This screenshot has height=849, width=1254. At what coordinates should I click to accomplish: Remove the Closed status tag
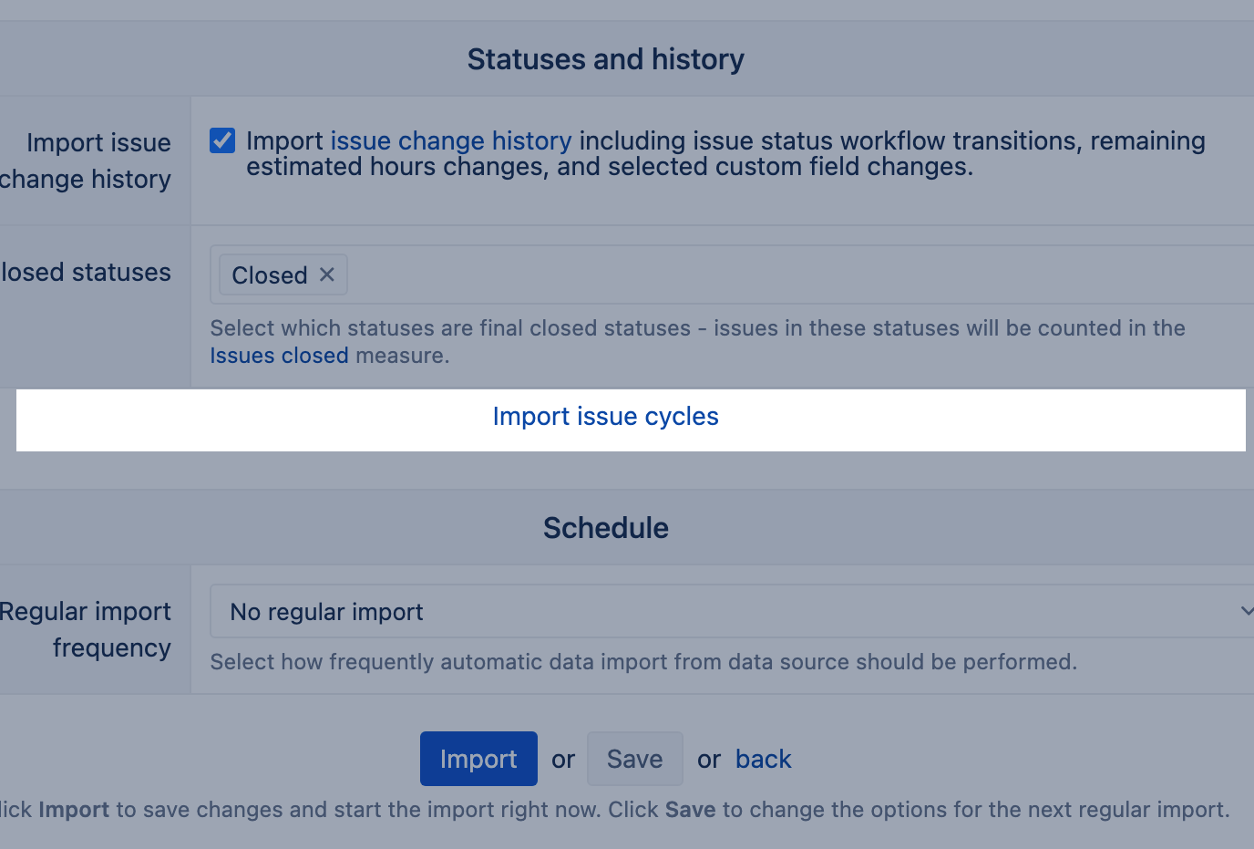click(327, 274)
